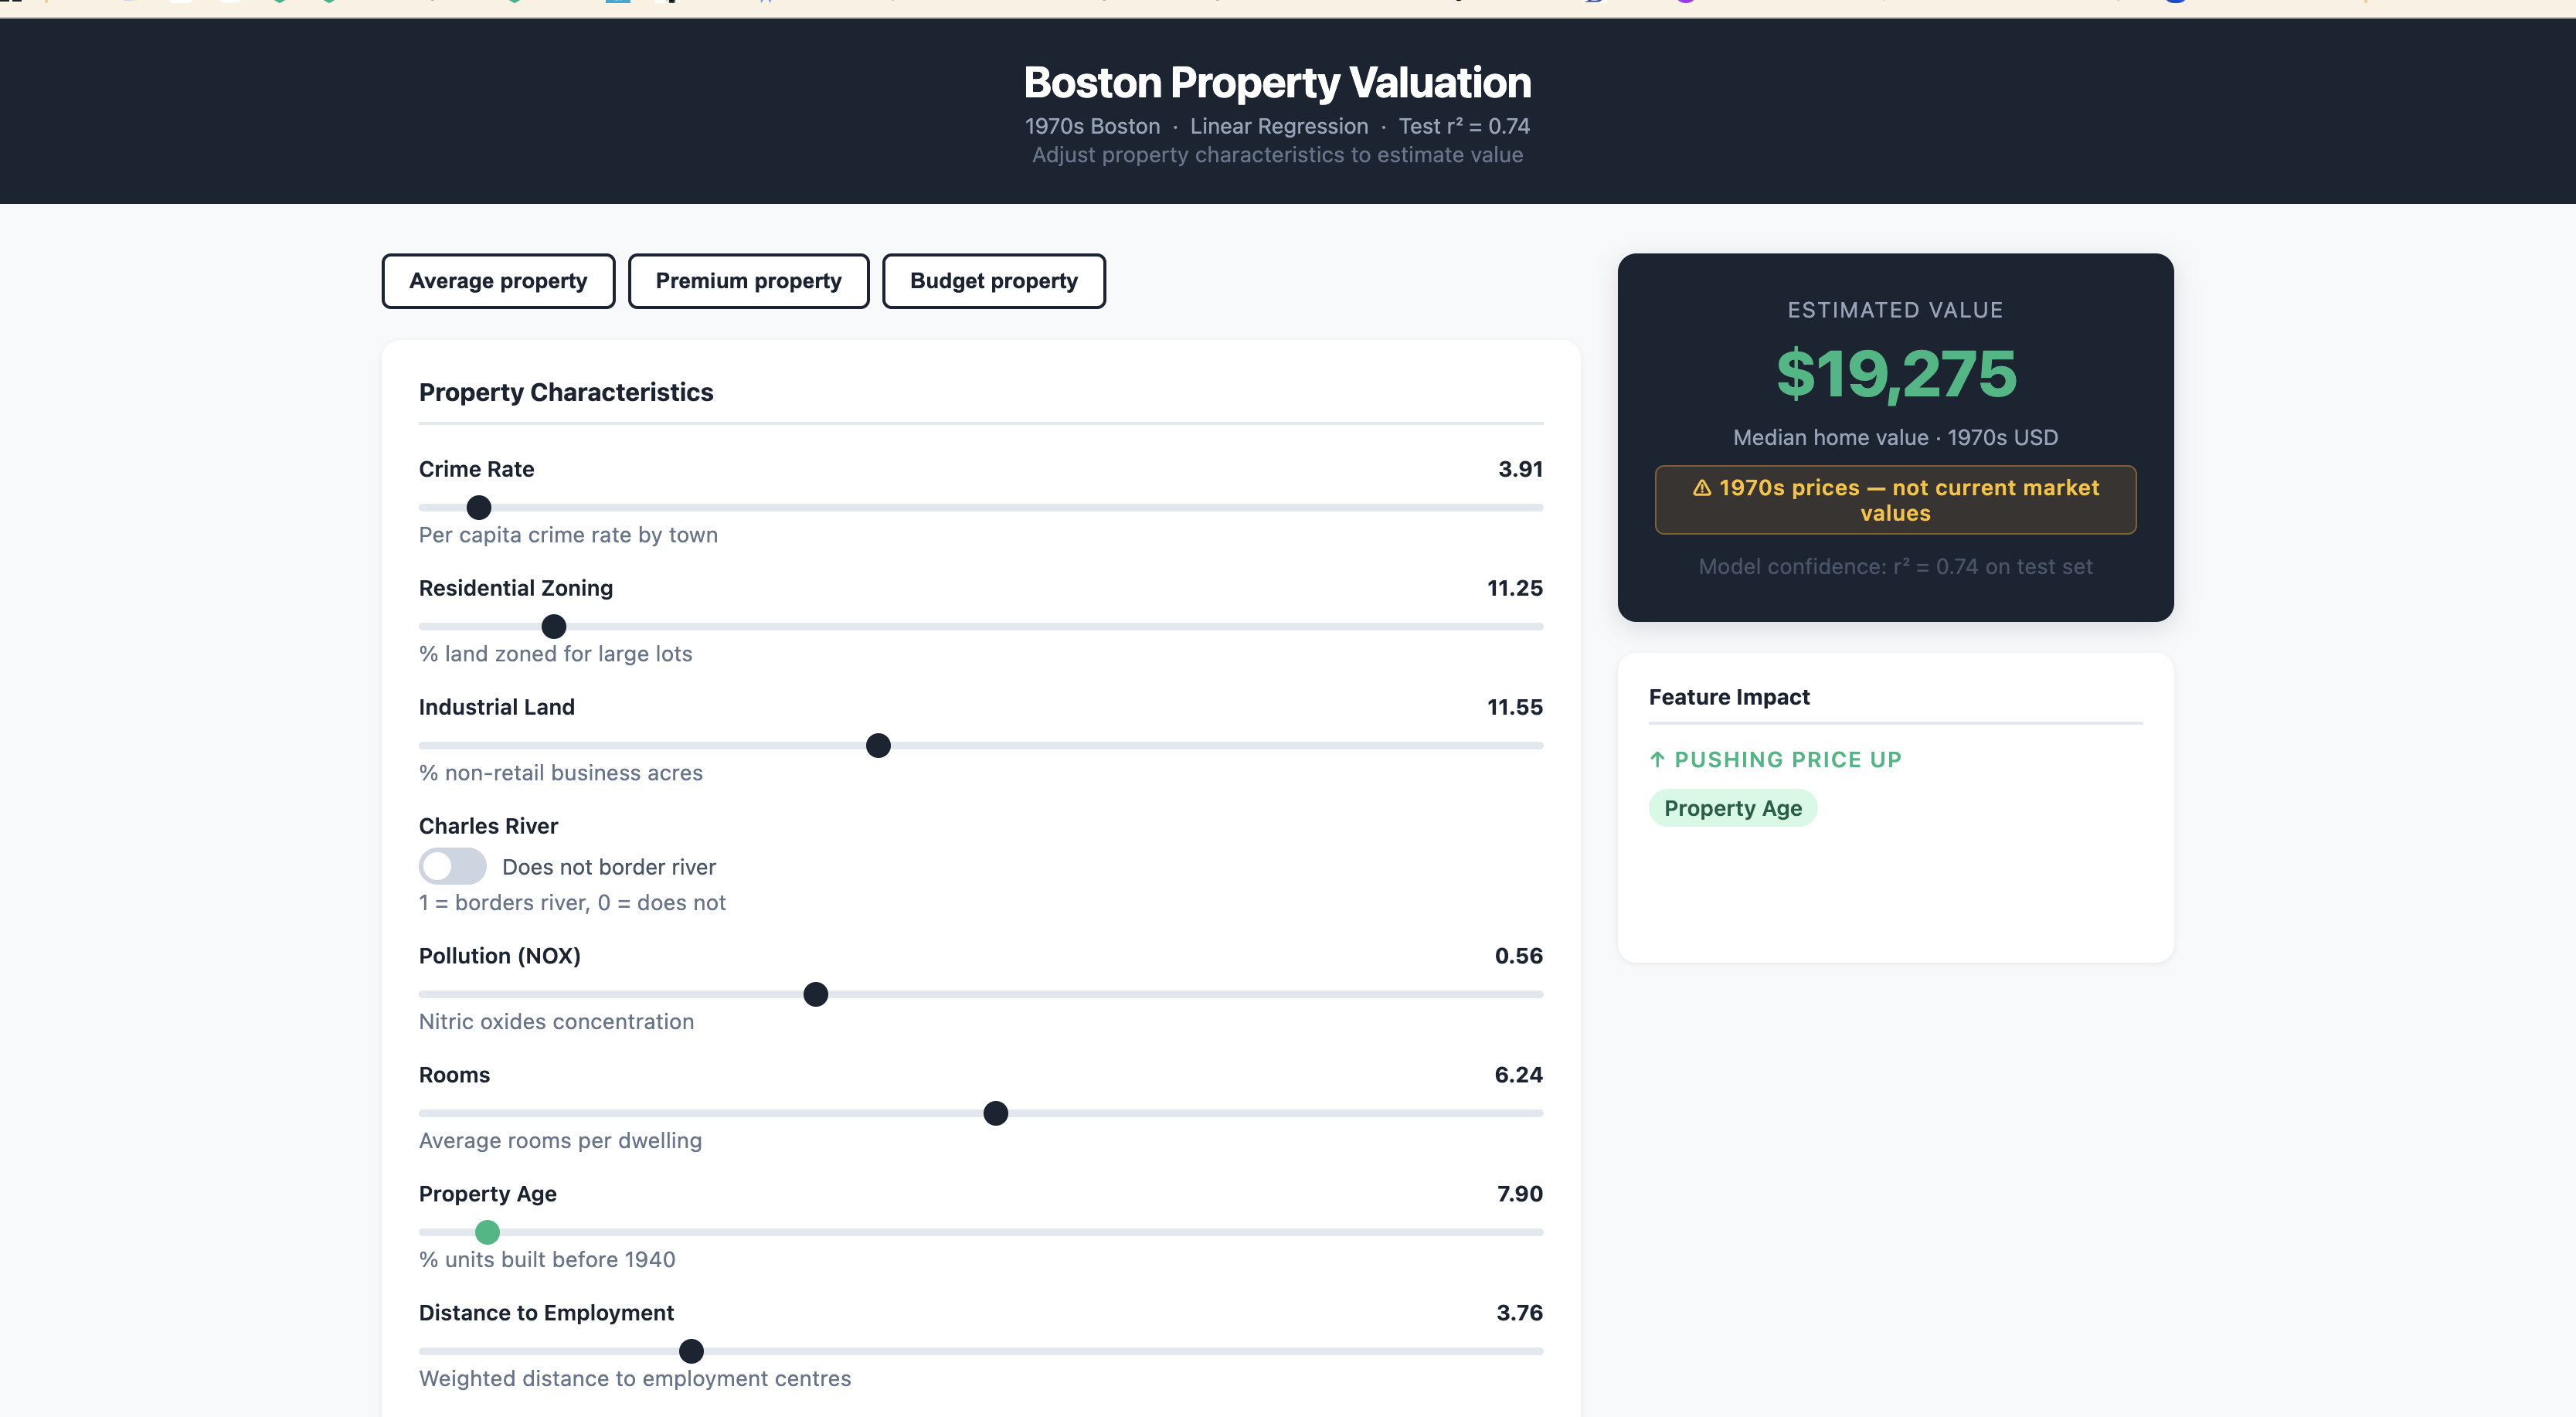Click the 'Per capita crime rate by town' text
This screenshot has height=1417, width=2576.
pyautogui.click(x=568, y=535)
